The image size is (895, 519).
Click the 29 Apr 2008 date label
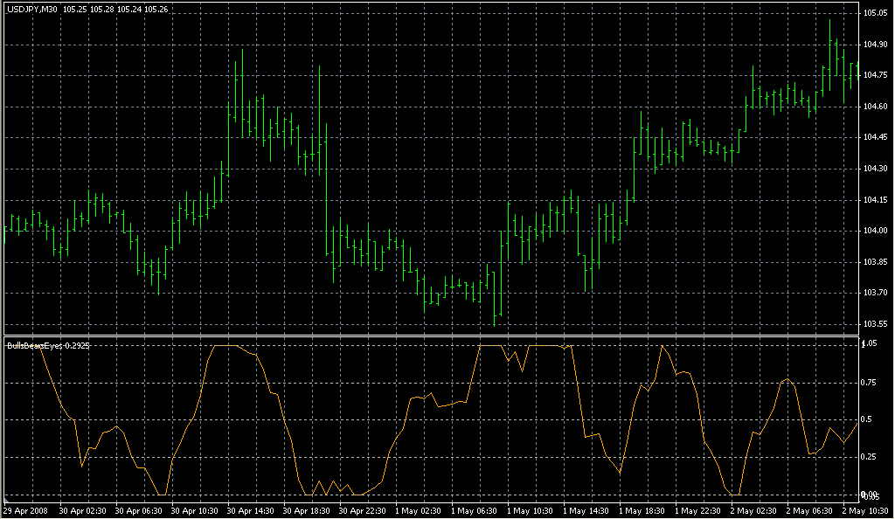click(x=24, y=510)
